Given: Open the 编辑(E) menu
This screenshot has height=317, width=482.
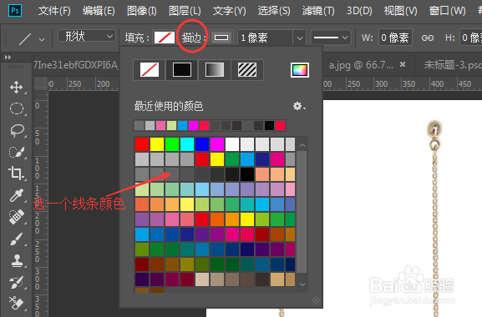Looking at the screenshot, I should [99, 11].
